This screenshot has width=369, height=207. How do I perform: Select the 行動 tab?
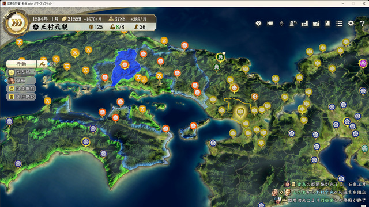(21, 64)
